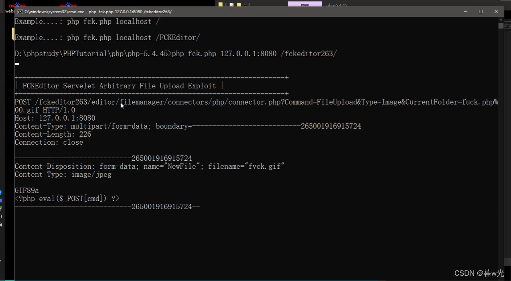This screenshot has width=511, height=281.
Task: Click the closing boundary '265001916915724--'
Action: point(166,206)
